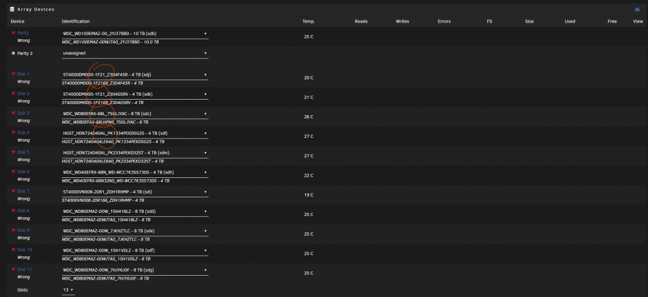Image resolution: width=648 pixels, height=297 pixels.
Task: Click the Array Devices header icon
Action: click(x=12, y=9)
